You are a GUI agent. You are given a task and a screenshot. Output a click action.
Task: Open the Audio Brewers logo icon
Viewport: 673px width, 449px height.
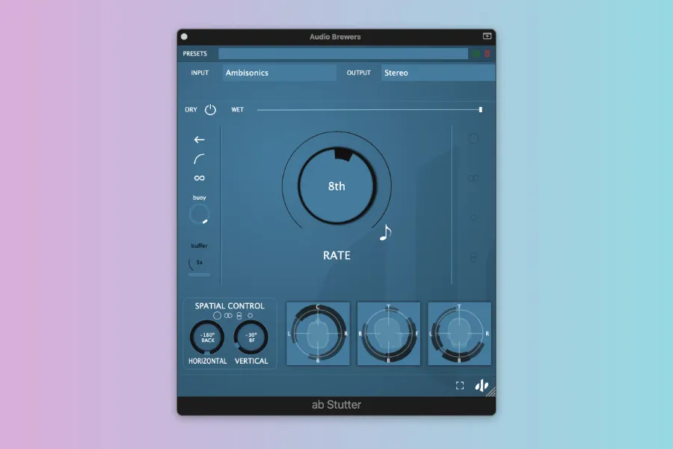click(482, 385)
